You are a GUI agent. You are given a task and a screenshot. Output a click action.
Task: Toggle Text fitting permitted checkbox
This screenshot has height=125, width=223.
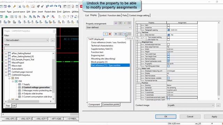(x=168, y=66)
